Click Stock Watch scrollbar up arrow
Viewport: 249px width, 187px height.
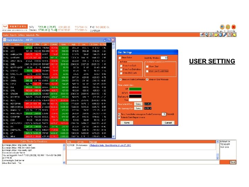click(113, 44)
